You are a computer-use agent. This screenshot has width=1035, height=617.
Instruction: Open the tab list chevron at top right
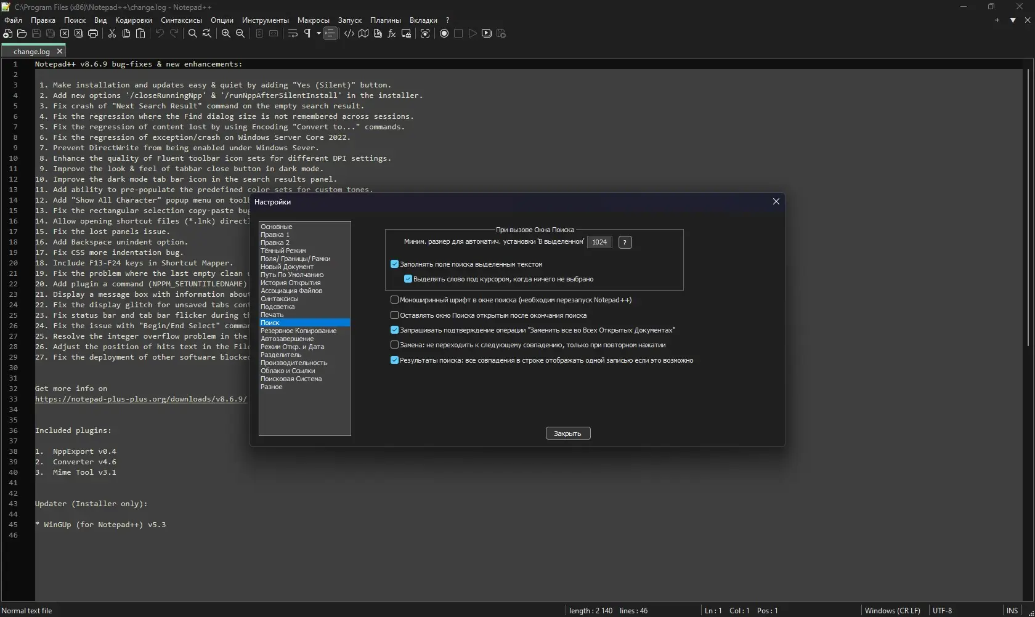tap(1012, 20)
